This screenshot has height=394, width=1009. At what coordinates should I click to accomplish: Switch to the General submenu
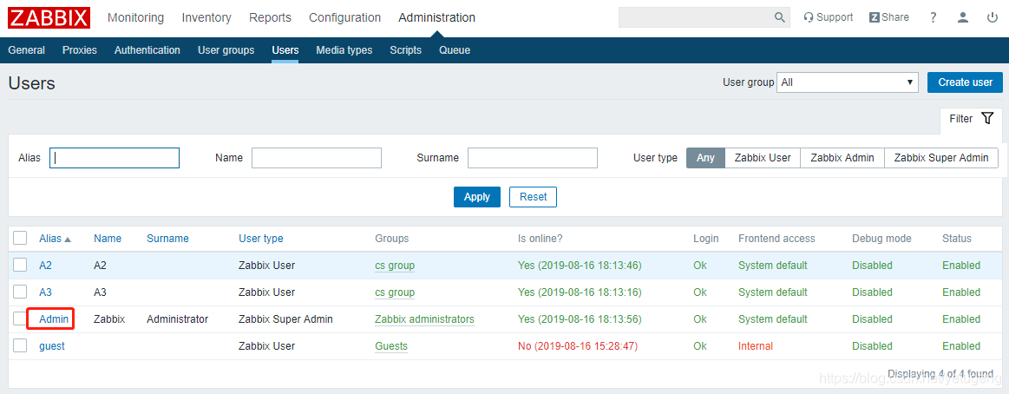26,50
